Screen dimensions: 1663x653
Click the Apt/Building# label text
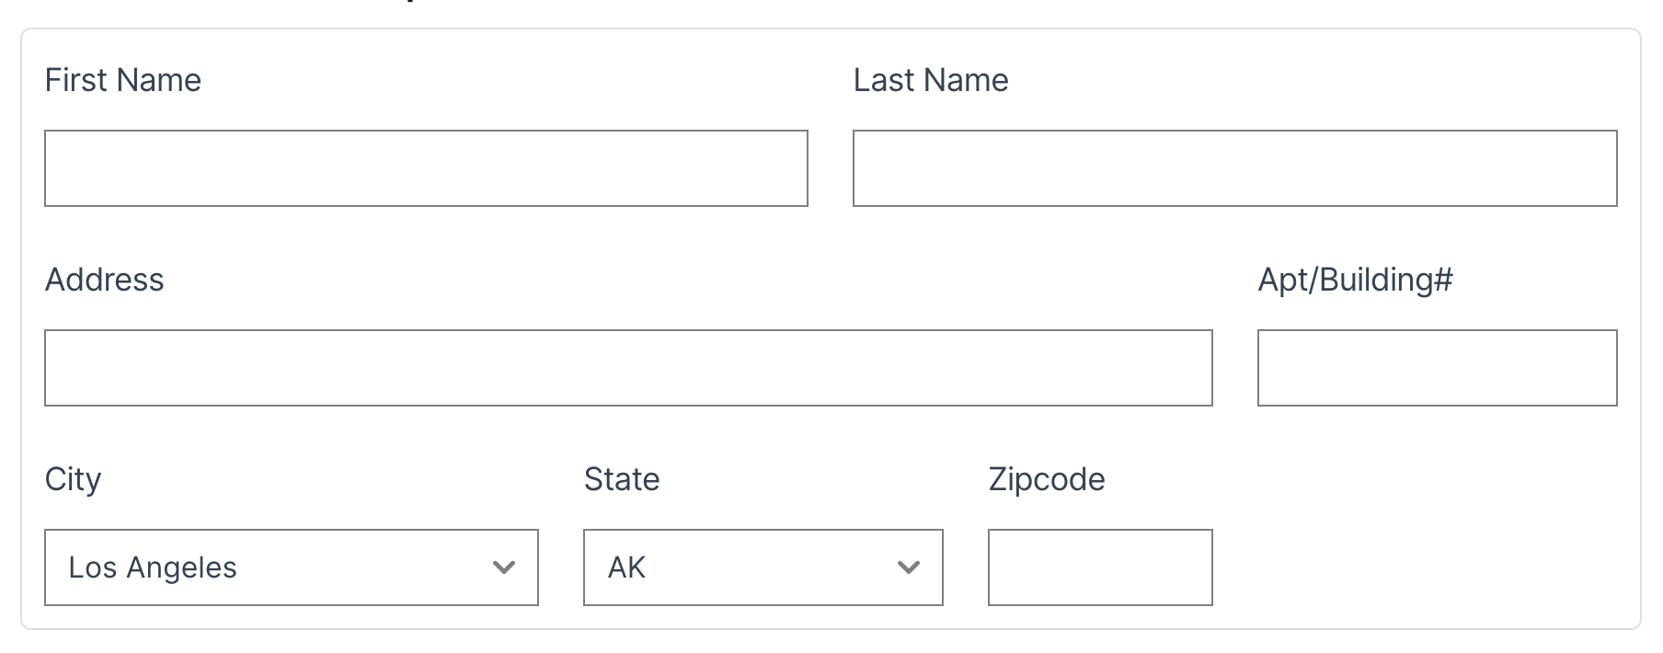(1355, 280)
